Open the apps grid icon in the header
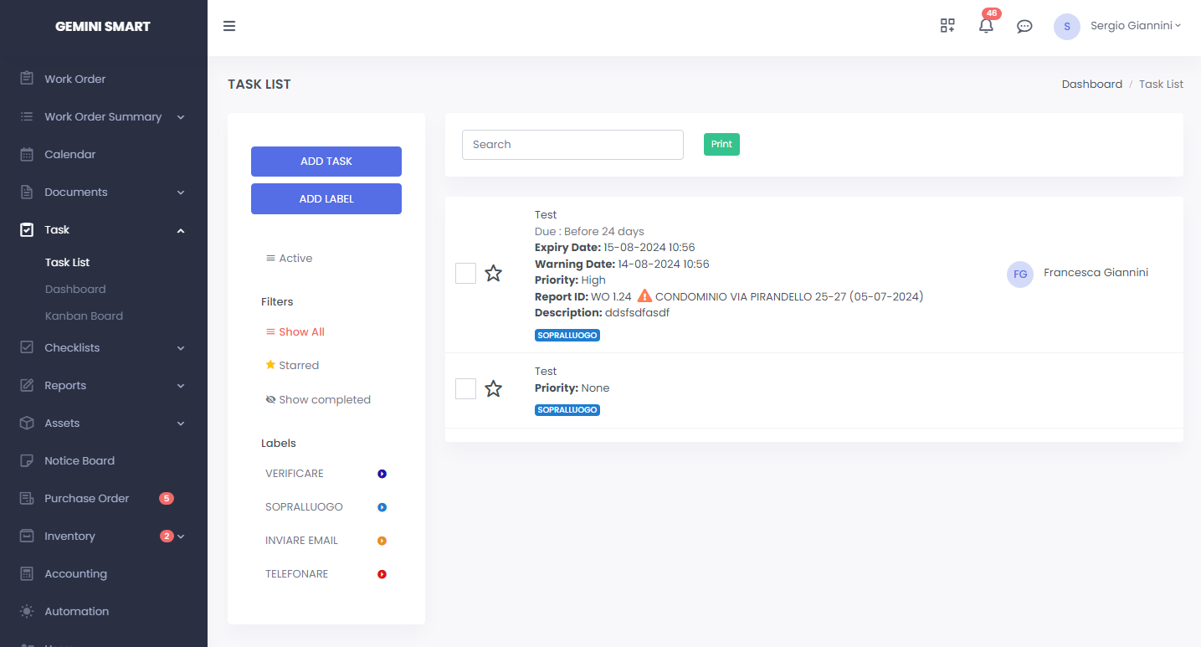This screenshot has width=1201, height=647. [947, 26]
